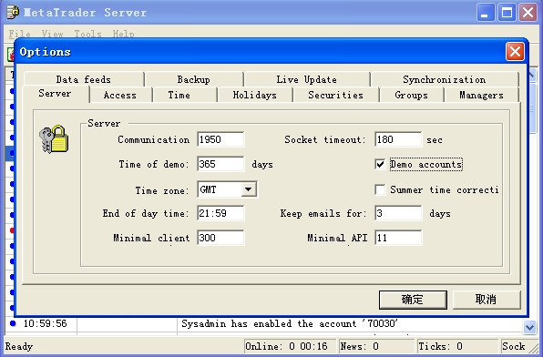Enable the Summer time correction checkbox
Image resolution: width=543 pixels, height=357 pixels.
point(380,189)
